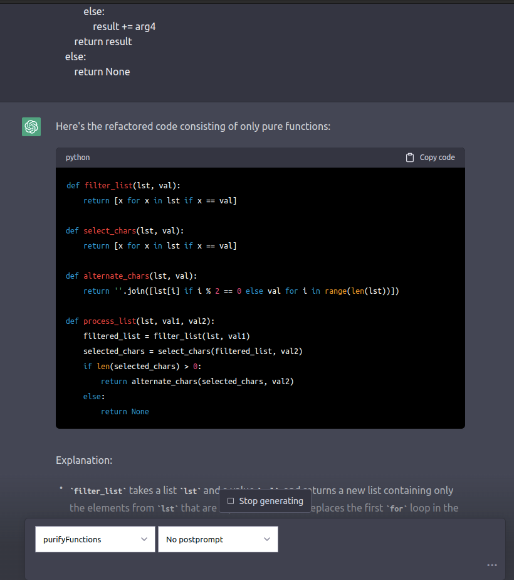514x580 pixels.
Task: Click inside the dark code block area
Action: click(260, 295)
